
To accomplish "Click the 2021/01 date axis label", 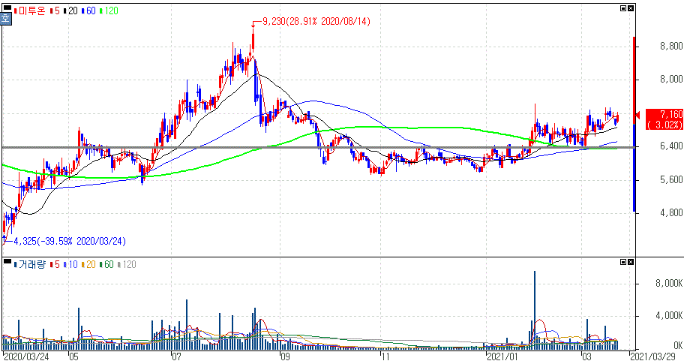I will (502, 356).
